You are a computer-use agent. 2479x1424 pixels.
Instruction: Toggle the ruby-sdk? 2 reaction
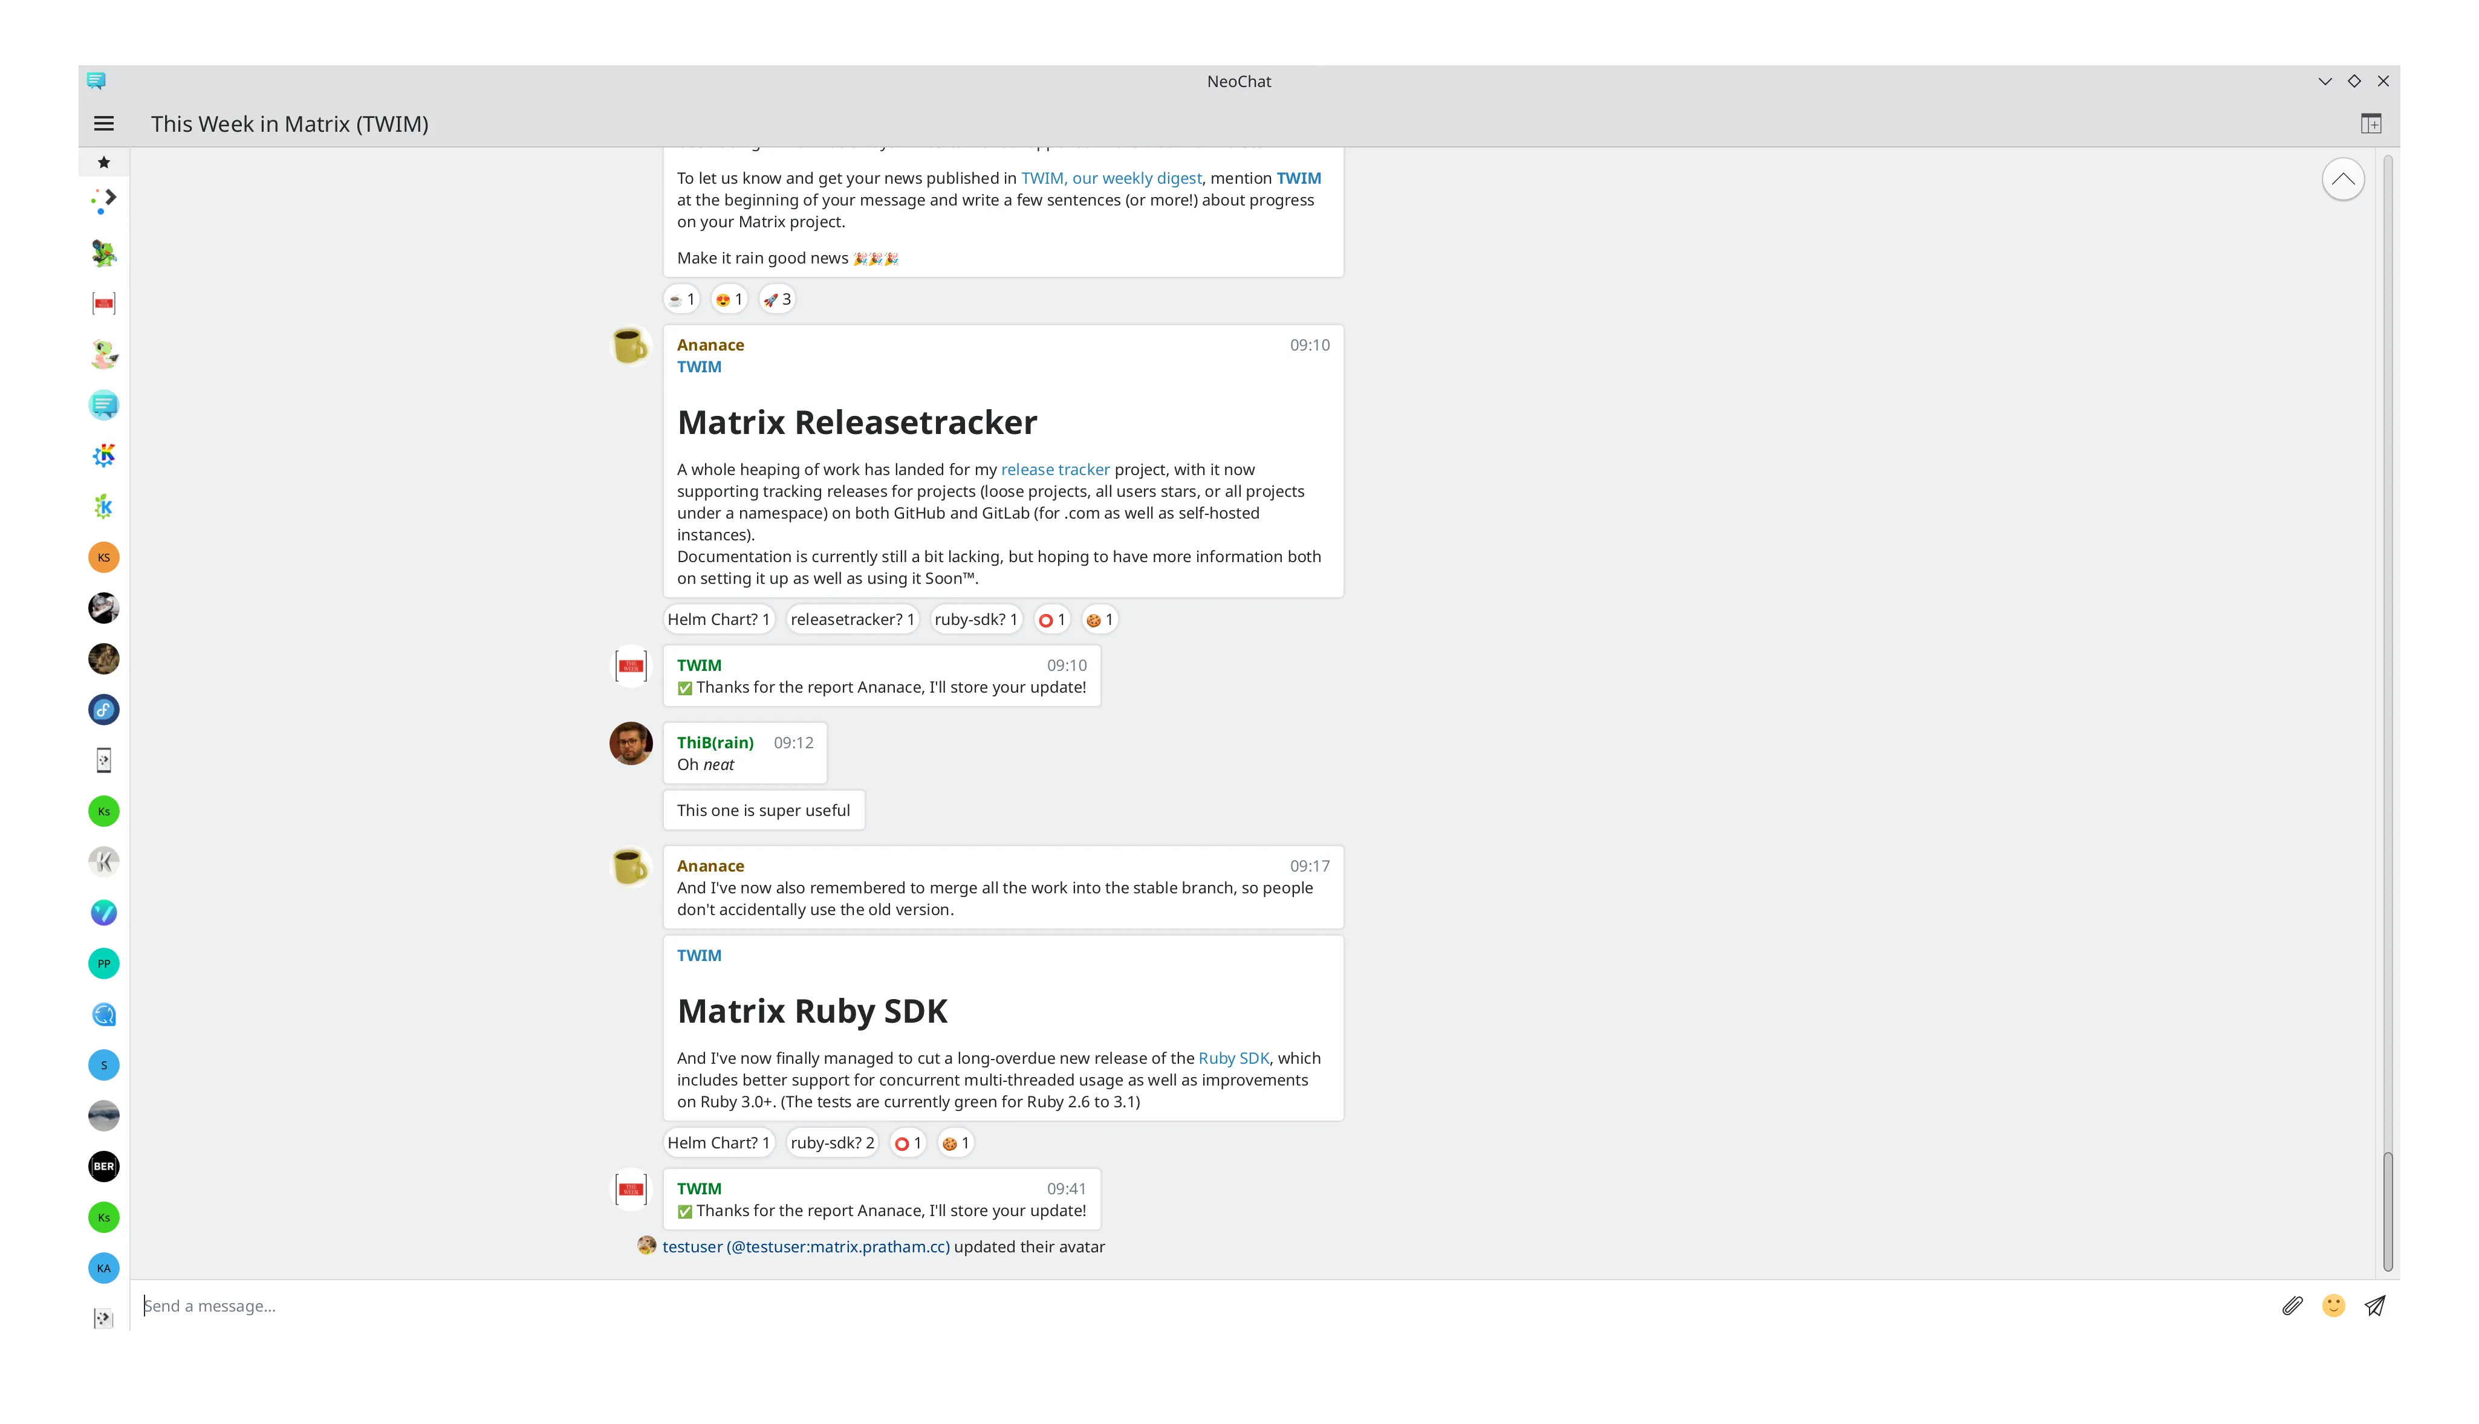833,1142
